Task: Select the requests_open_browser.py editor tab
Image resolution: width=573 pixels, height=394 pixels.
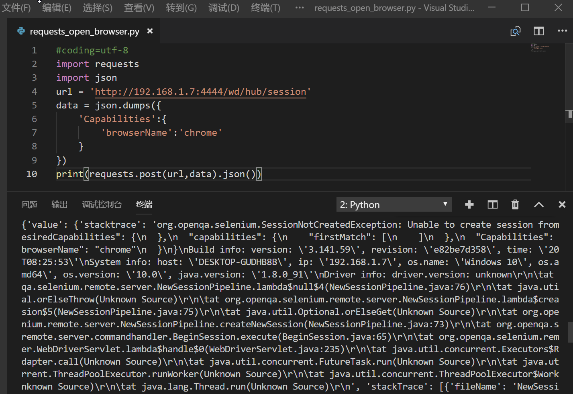Action: tap(84, 31)
